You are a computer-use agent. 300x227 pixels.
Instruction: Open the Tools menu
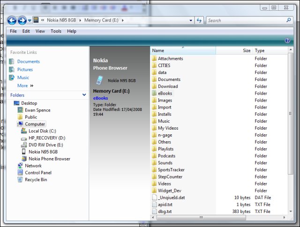click(56, 31)
